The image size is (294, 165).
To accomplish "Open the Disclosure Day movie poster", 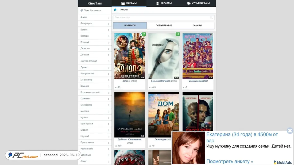I will (x=164, y=56).
